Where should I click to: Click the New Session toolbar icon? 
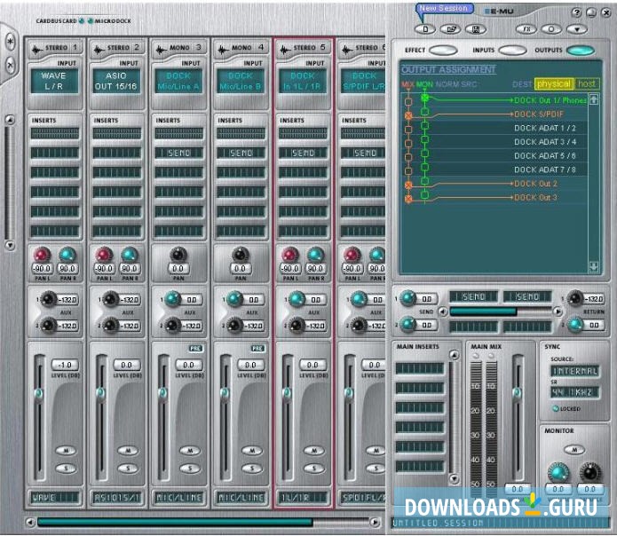425,29
